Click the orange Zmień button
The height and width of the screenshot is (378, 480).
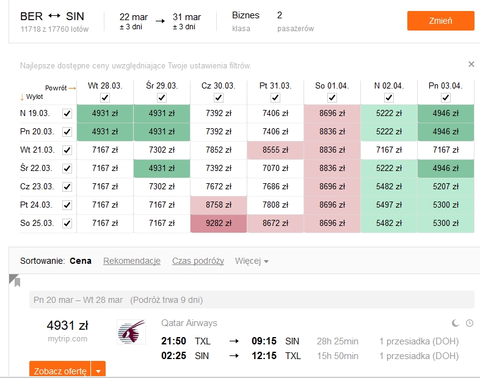[440, 21]
